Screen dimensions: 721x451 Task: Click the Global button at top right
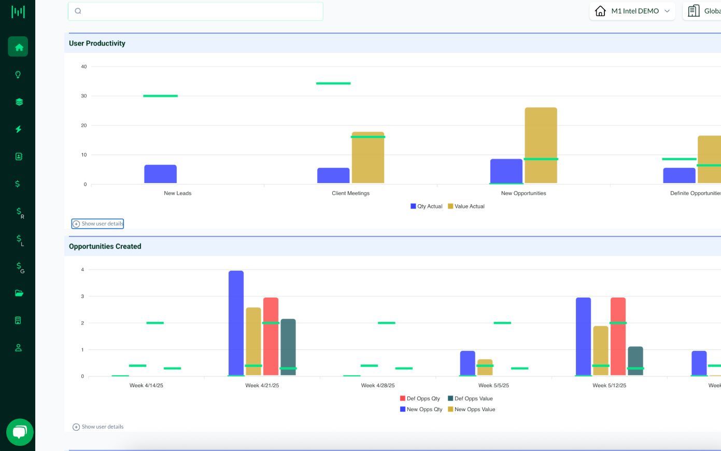[703, 11]
